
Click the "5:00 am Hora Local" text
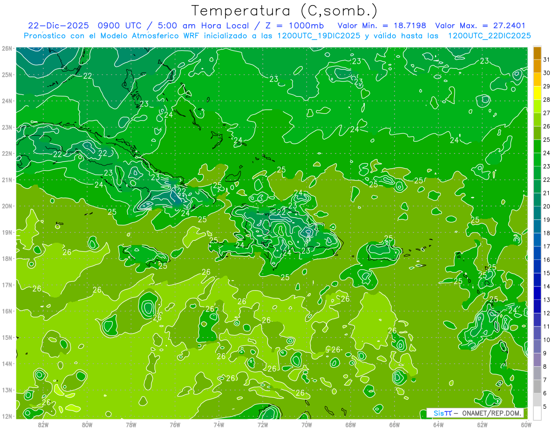coord(205,26)
